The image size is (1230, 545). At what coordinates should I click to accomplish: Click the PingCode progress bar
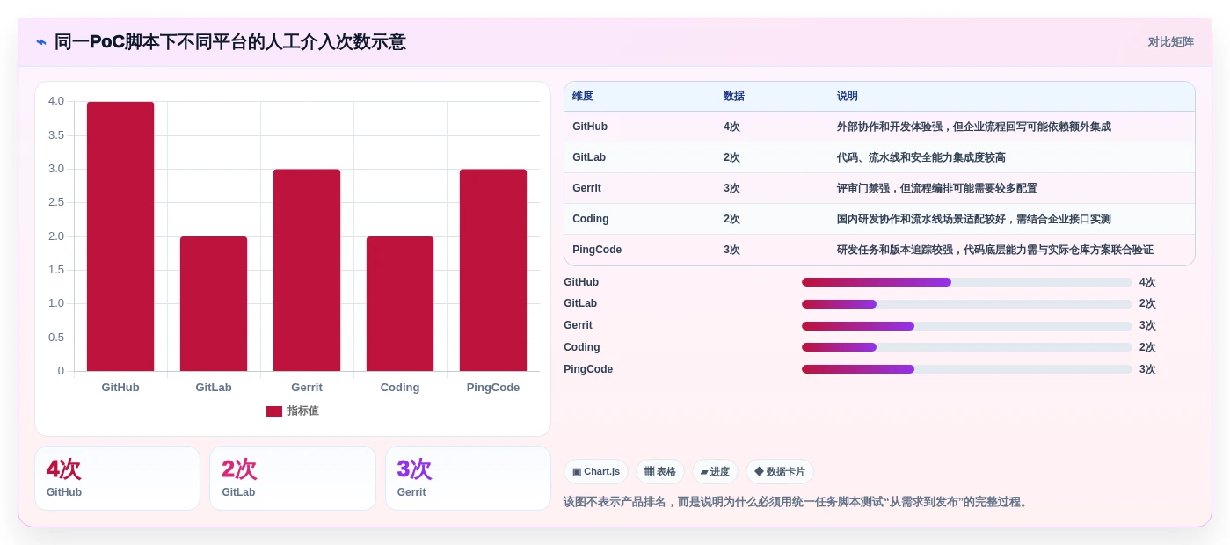[x=967, y=369]
